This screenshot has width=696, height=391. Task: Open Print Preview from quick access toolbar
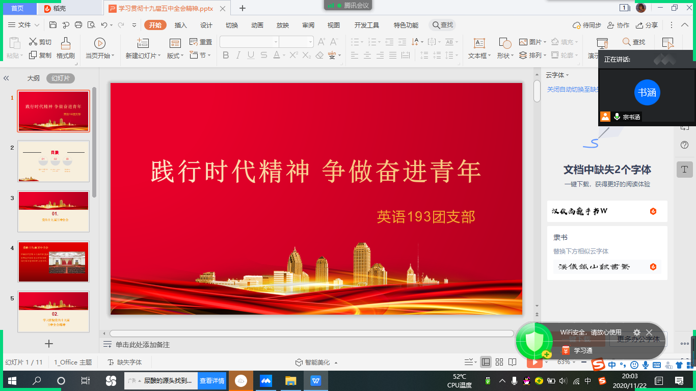pyautogui.click(x=91, y=25)
